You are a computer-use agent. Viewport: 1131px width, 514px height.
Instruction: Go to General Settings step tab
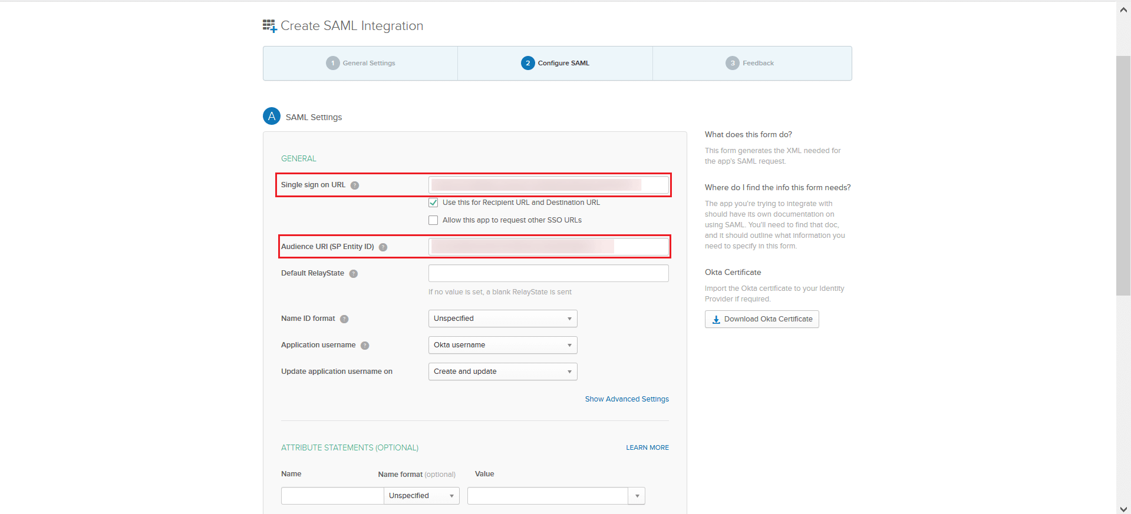coord(361,63)
